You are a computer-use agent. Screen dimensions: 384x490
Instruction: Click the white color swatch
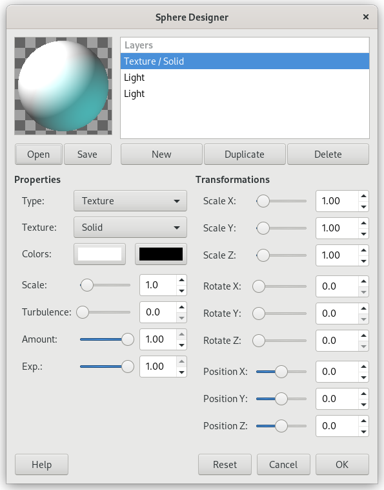click(x=99, y=254)
